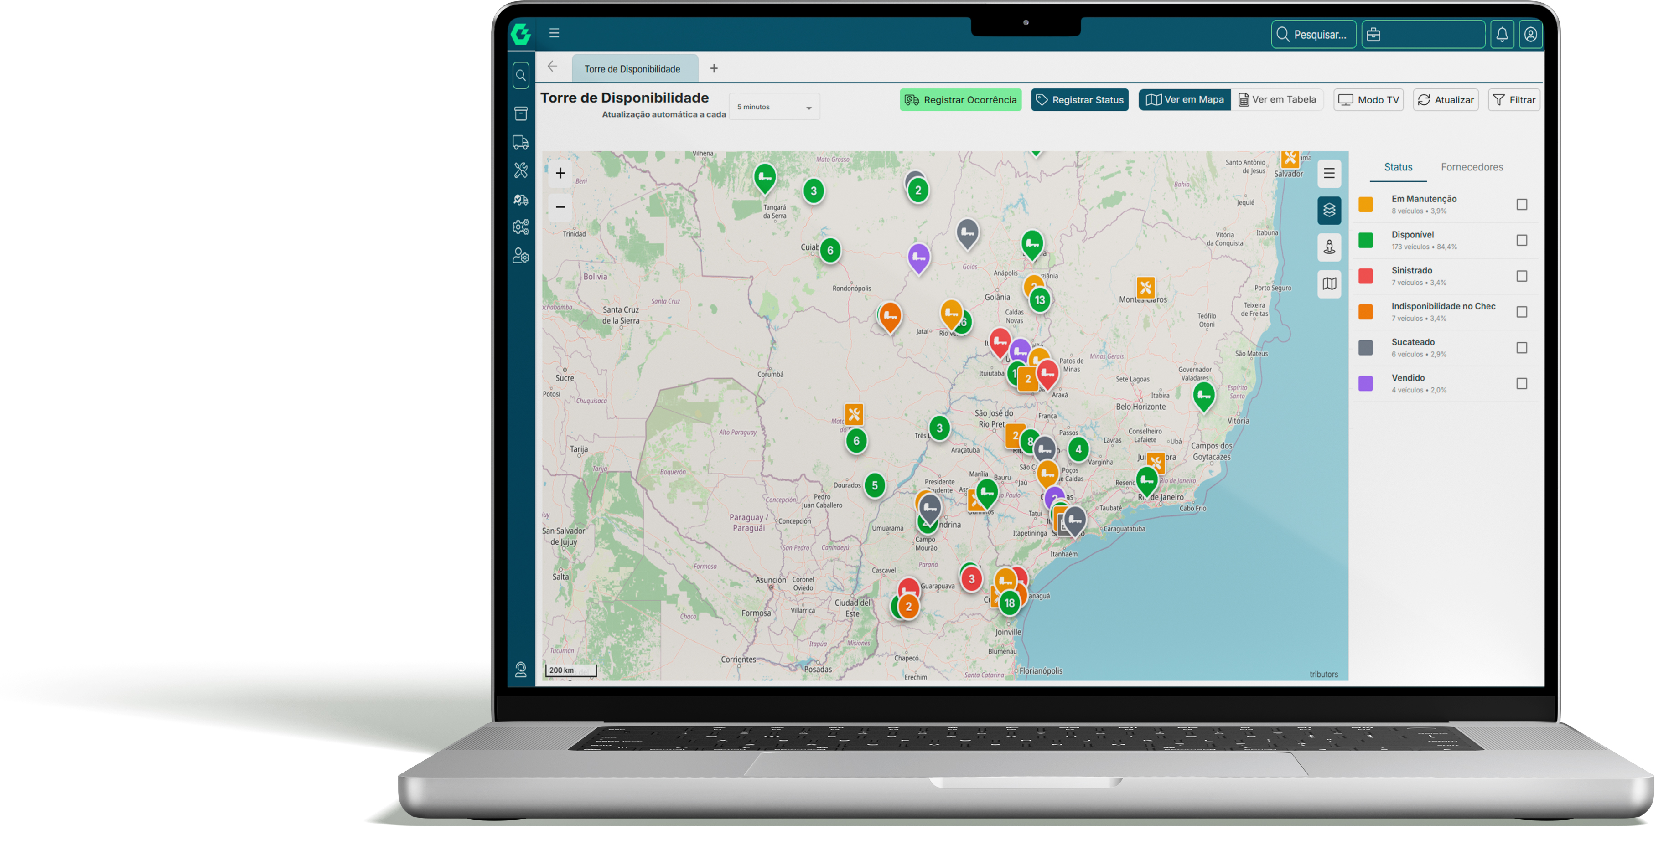1674x845 pixels.
Task: Open the Filtrar options
Action: [x=1513, y=100]
